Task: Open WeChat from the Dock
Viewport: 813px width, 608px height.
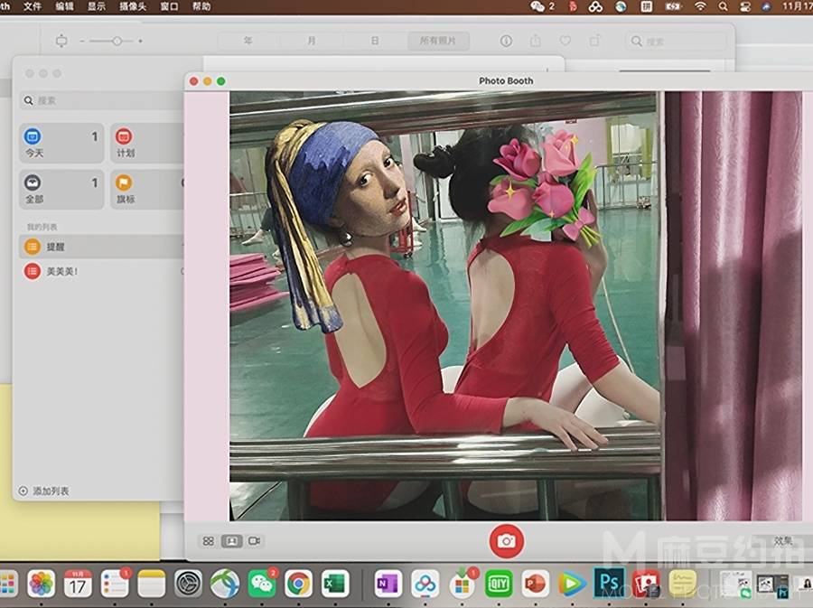Action: tap(262, 585)
